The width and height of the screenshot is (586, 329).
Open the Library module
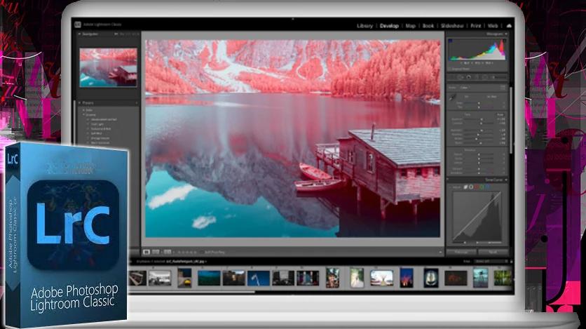[x=364, y=26]
